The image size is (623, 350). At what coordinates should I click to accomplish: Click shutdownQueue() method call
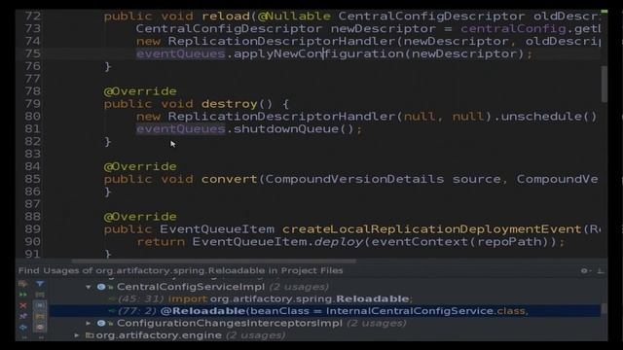294,129
